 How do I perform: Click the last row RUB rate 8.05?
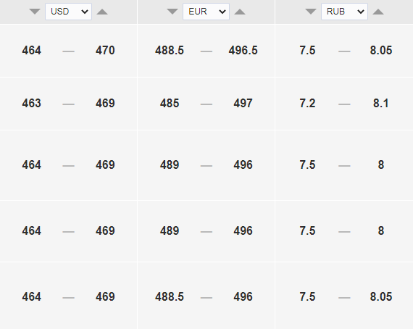click(381, 296)
